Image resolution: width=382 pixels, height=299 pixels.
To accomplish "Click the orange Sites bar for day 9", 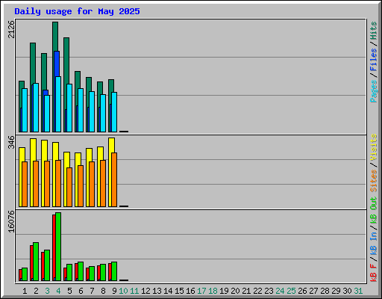I will click(114, 179).
